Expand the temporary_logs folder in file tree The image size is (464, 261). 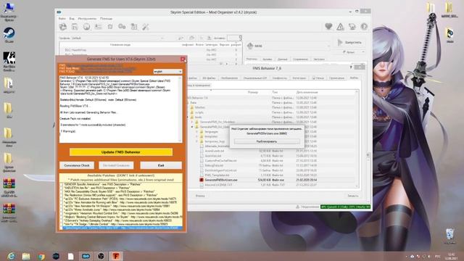(x=196, y=141)
